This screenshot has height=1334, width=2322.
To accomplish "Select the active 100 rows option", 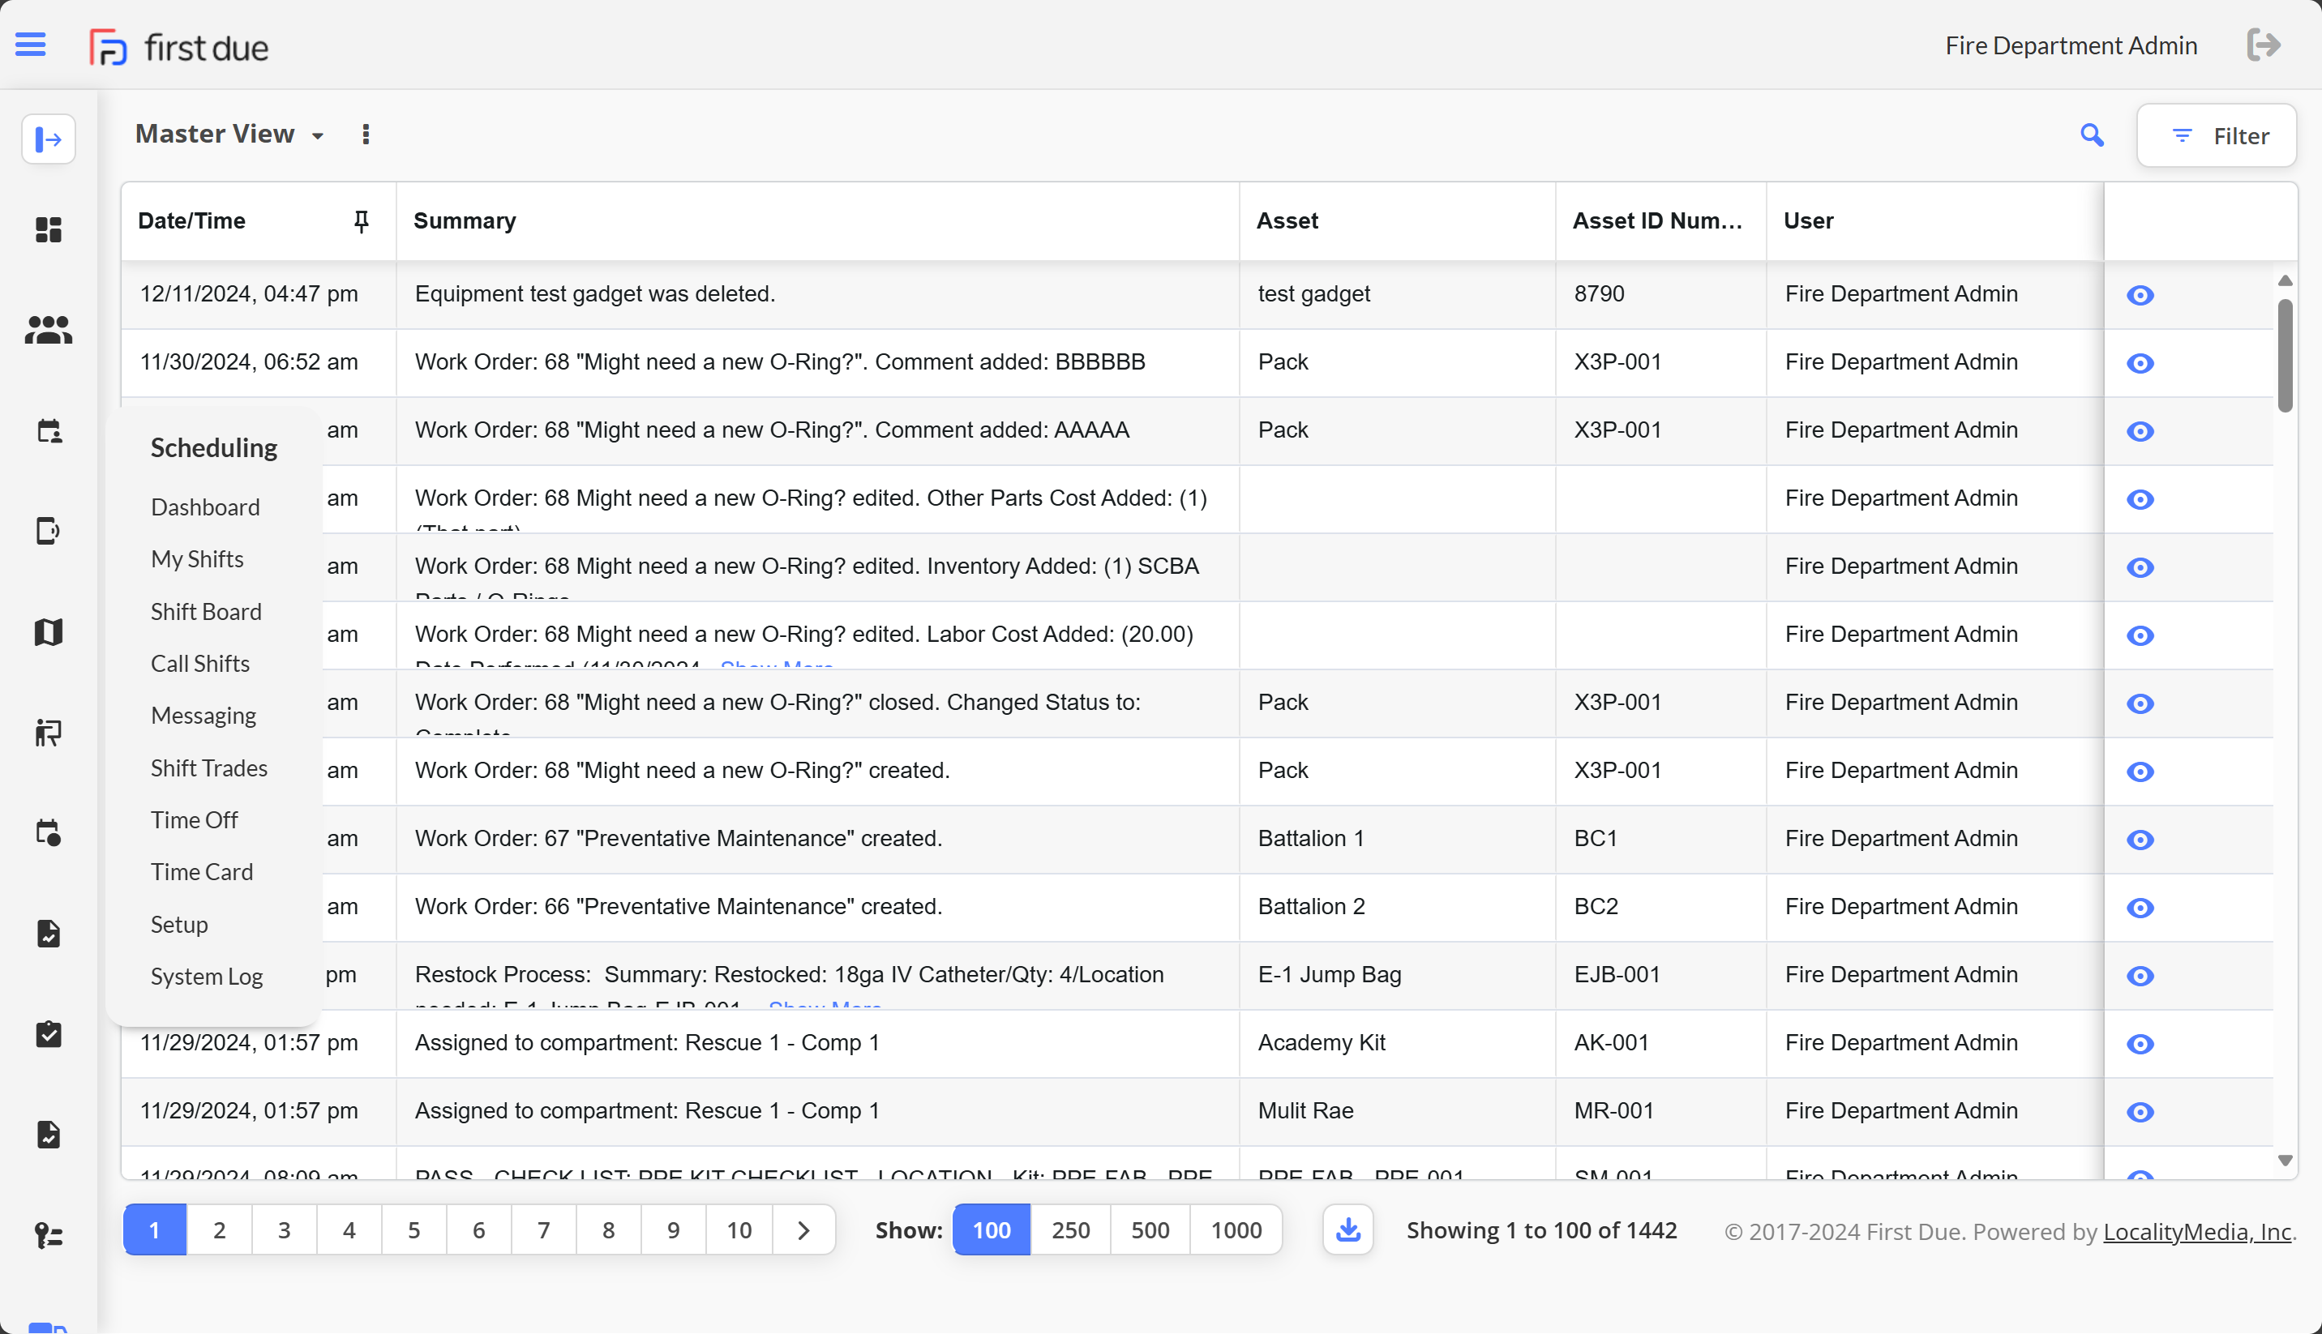I will 992,1229.
